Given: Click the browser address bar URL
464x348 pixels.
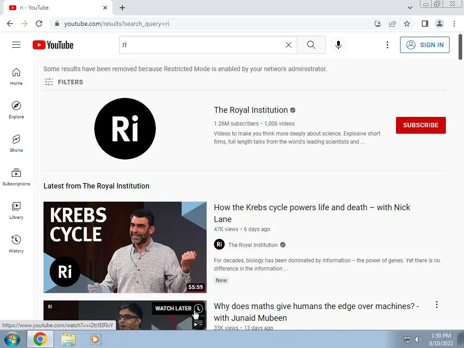Looking at the screenshot, I should [116, 24].
